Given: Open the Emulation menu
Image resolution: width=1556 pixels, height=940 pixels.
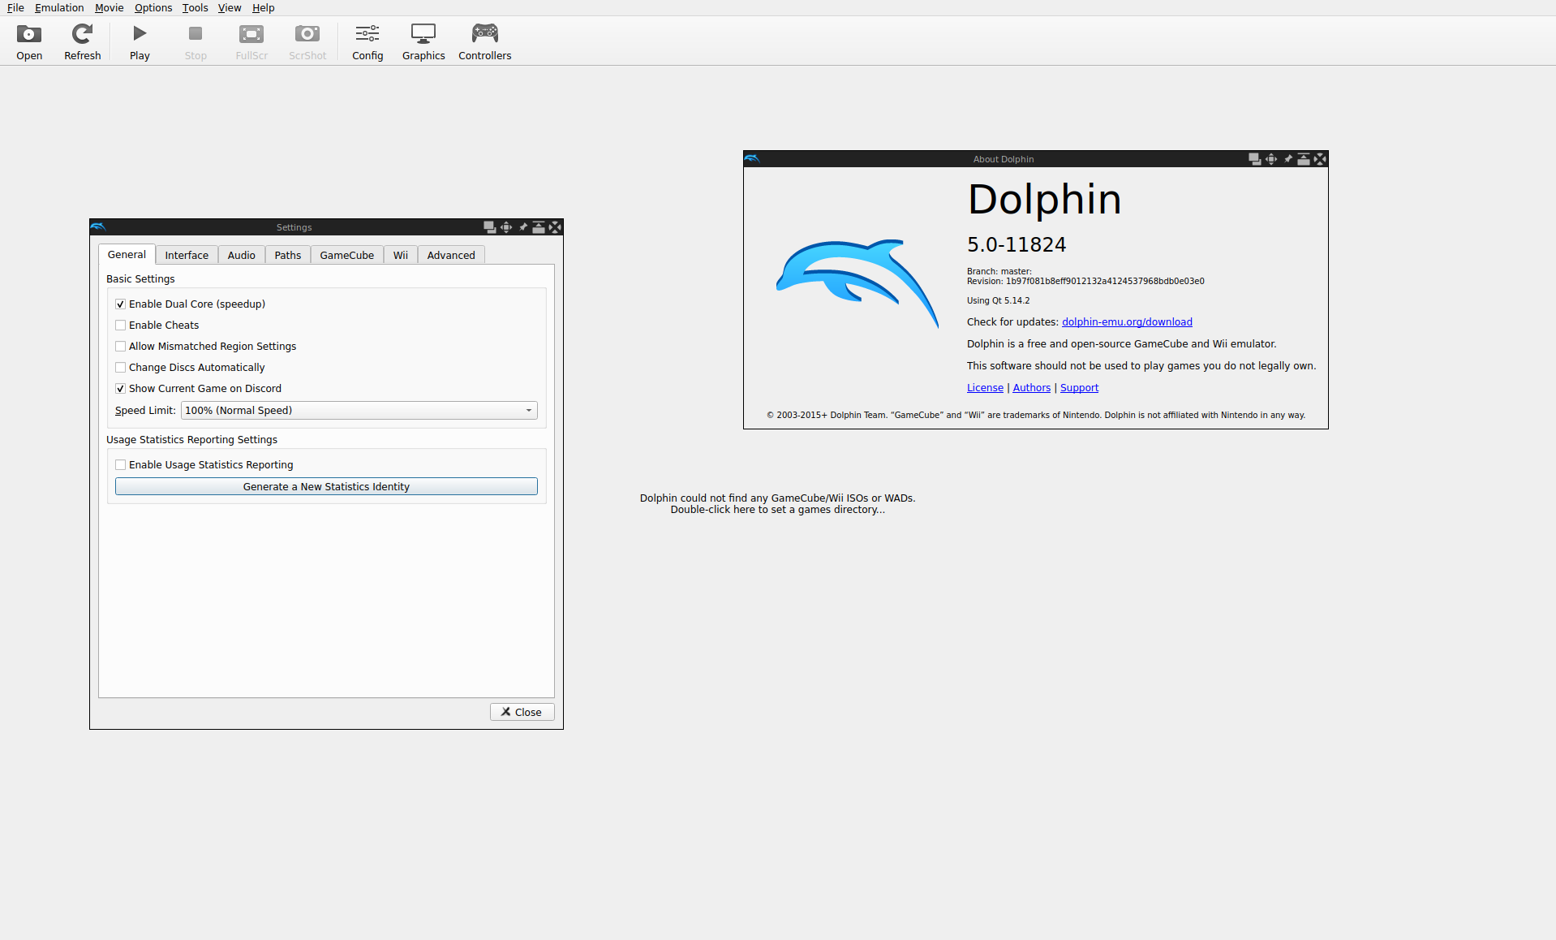Looking at the screenshot, I should [x=59, y=8].
